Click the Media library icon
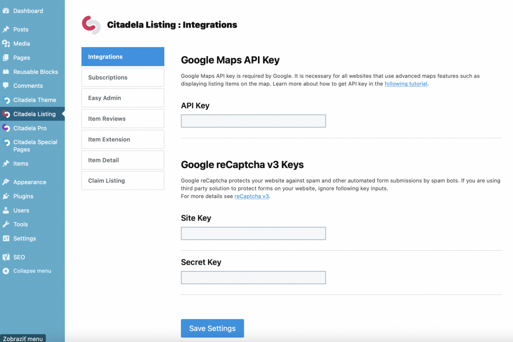The height and width of the screenshot is (342, 513). click(6, 43)
